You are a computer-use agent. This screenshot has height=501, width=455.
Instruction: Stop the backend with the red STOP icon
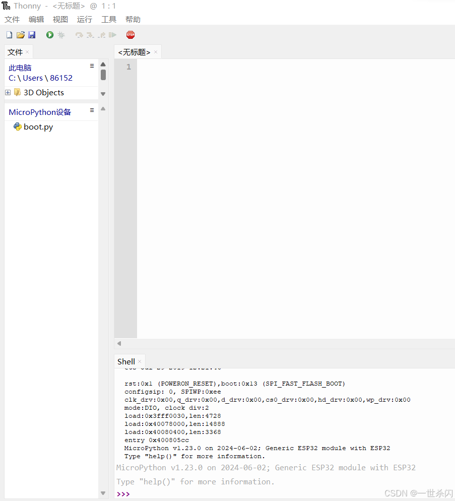click(131, 34)
